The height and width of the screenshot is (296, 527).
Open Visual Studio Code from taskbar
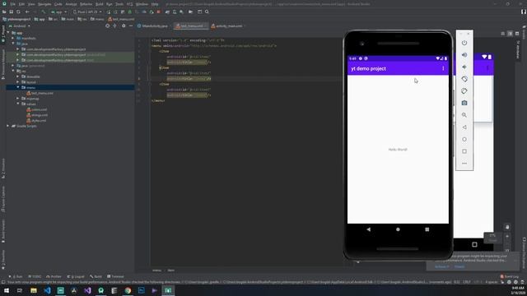47,290
